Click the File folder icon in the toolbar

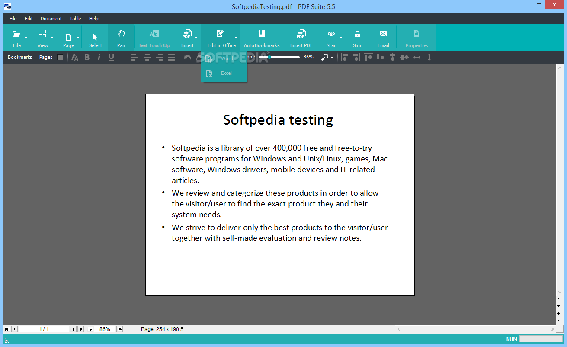(x=16, y=34)
